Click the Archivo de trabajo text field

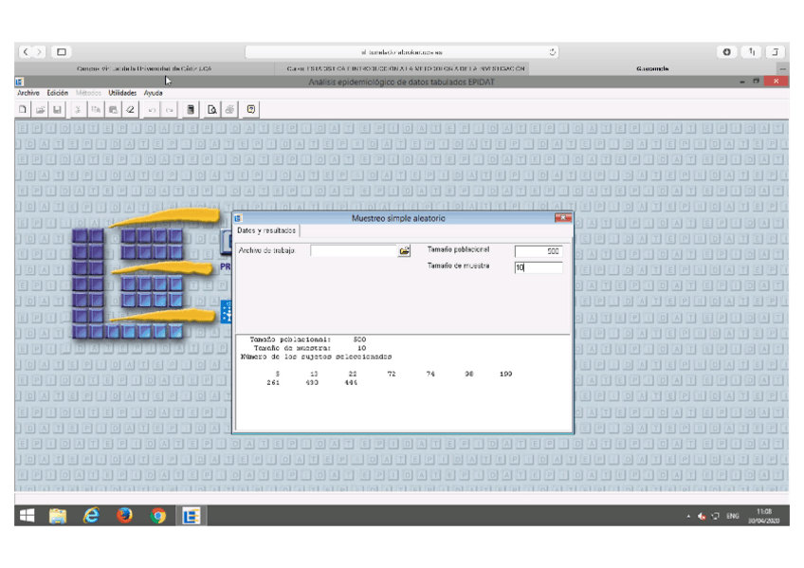[x=353, y=251]
